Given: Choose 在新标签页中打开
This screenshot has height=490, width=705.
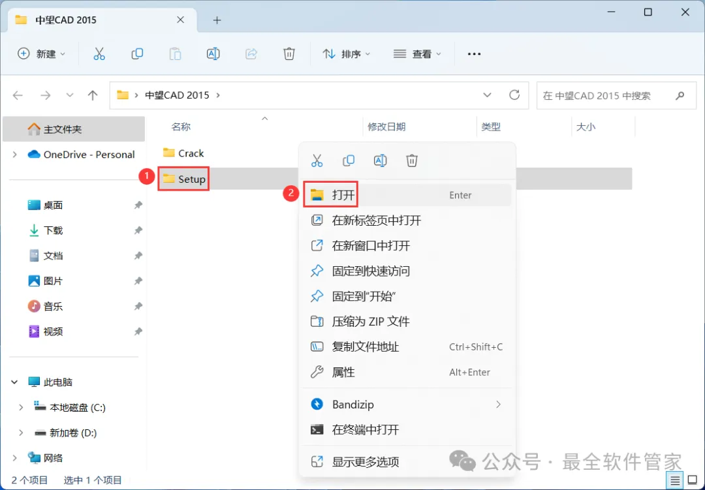Looking at the screenshot, I should click(407, 221).
